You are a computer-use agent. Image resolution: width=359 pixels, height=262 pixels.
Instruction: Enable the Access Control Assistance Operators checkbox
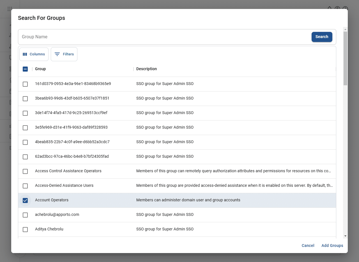pyautogui.click(x=25, y=171)
